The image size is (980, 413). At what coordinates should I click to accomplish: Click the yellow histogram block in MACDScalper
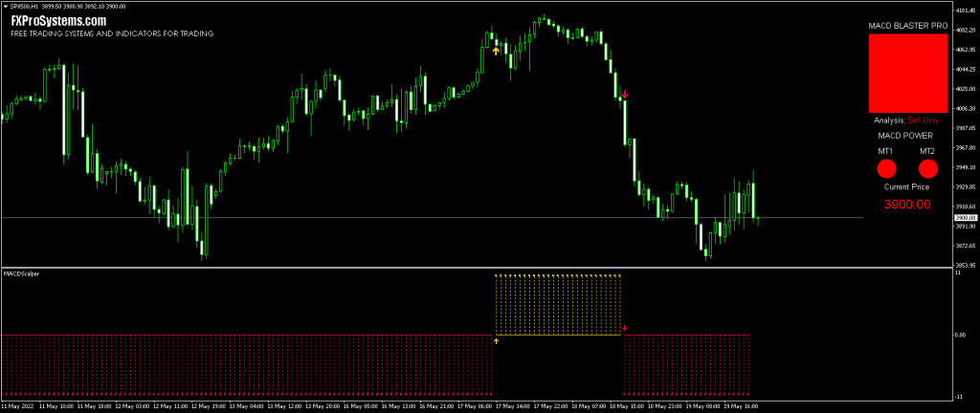click(x=559, y=305)
